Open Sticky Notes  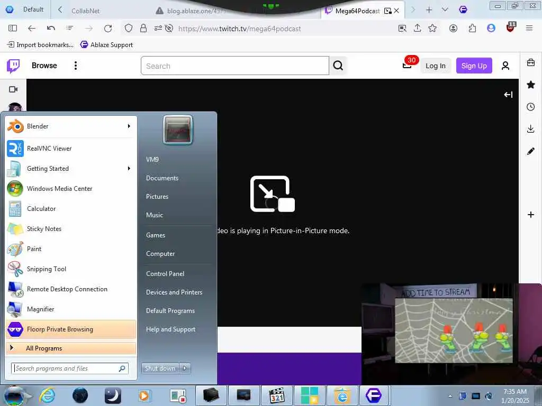(71, 228)
